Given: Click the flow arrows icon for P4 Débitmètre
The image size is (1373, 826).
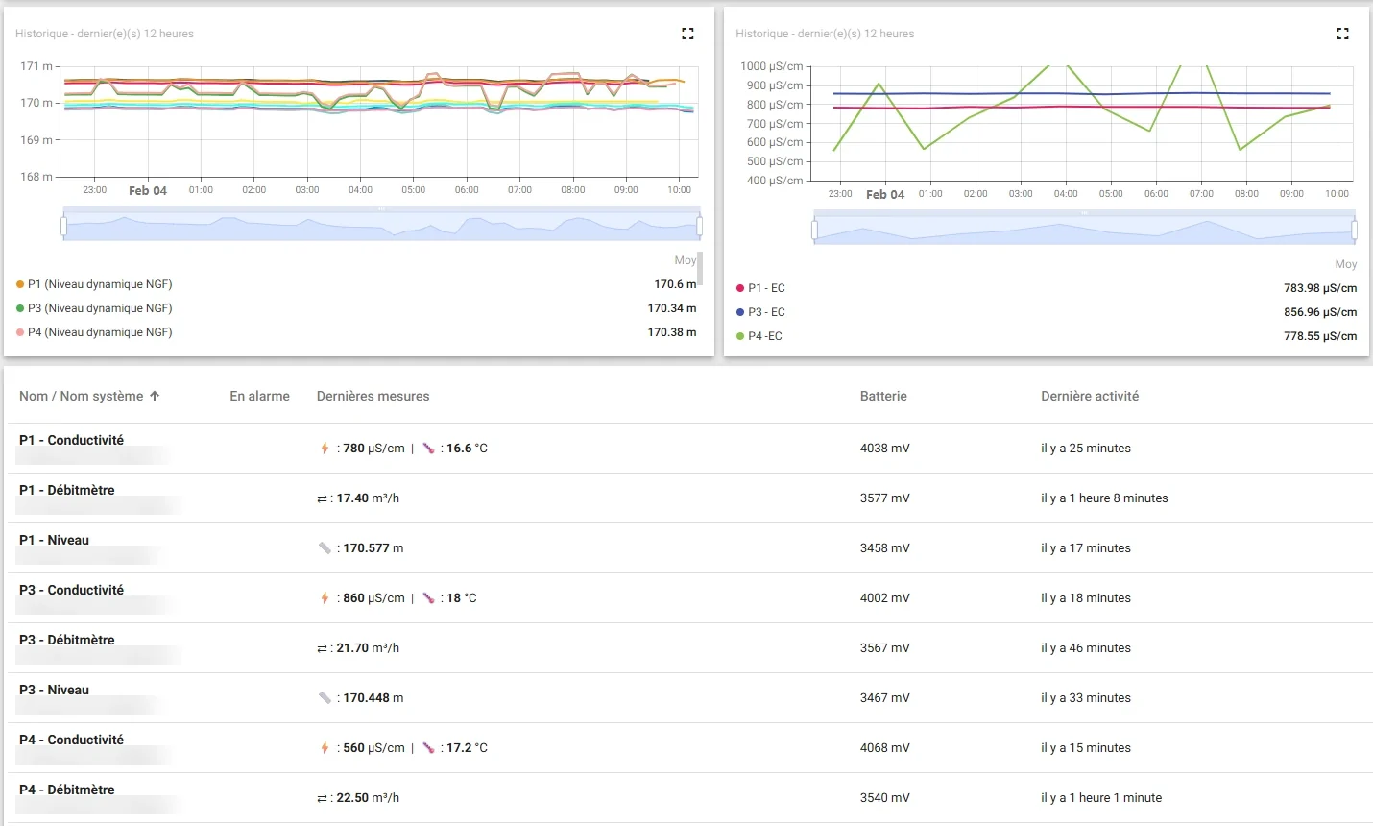Looking at the screenshot, I should click(322, 798).
